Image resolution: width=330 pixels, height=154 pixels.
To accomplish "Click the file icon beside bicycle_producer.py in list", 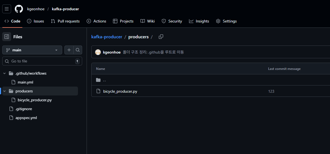I will click(98, 91).
